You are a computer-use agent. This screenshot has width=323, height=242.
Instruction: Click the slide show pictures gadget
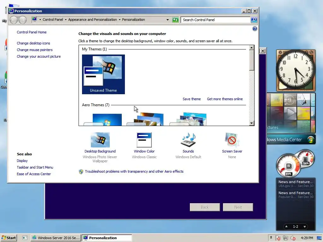291,113
